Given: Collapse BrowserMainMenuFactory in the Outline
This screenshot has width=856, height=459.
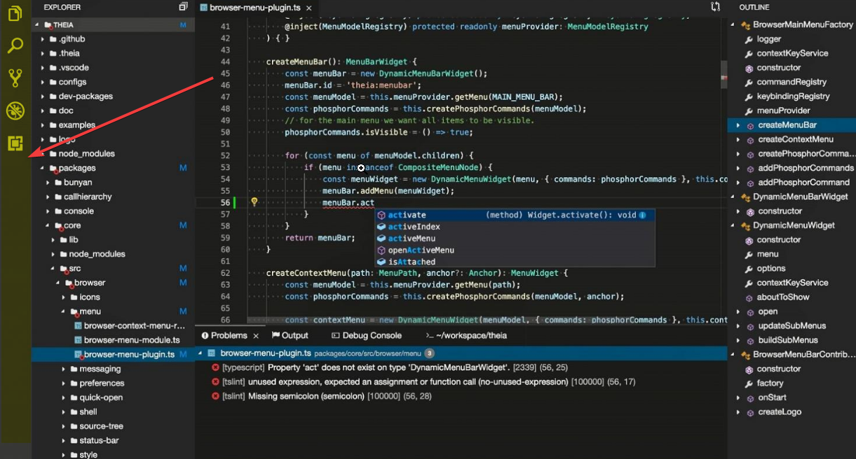Looking at the screenshot, I should pos(733,24).
